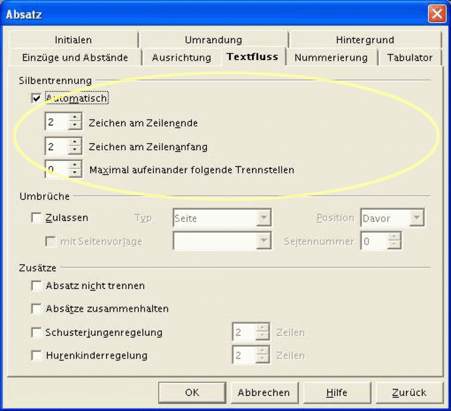Decrease Schusterjungenregelung Zeilen count
Image resolution: width=451 pixels, height=411 pixels.
(262, 336)
